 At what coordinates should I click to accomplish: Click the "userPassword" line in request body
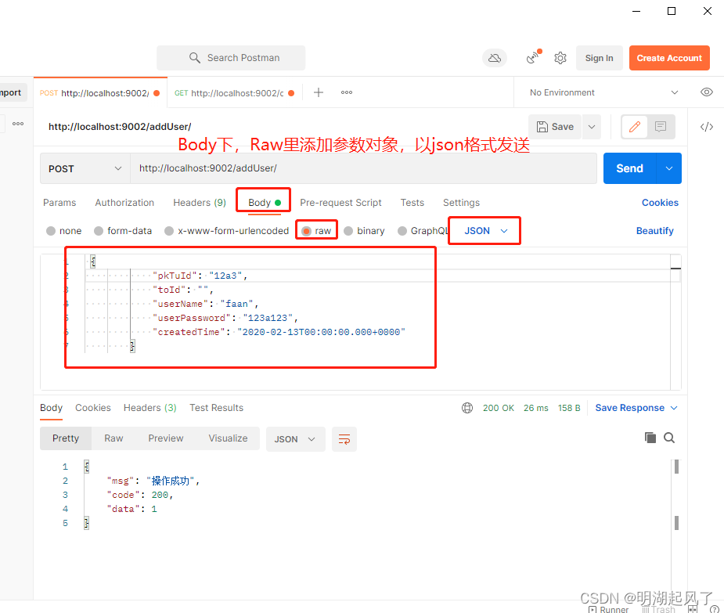[225, 318]
